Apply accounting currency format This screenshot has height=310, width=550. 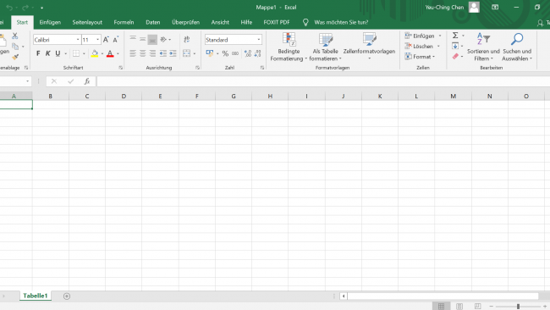point(210,53)
